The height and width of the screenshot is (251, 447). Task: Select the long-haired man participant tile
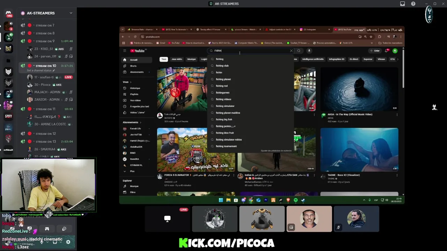tap(356, 219)
